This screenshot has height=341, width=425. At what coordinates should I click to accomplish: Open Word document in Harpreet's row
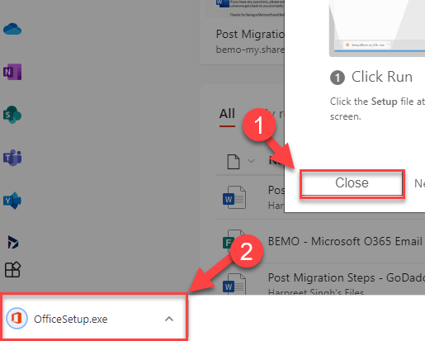pos(234,197)
